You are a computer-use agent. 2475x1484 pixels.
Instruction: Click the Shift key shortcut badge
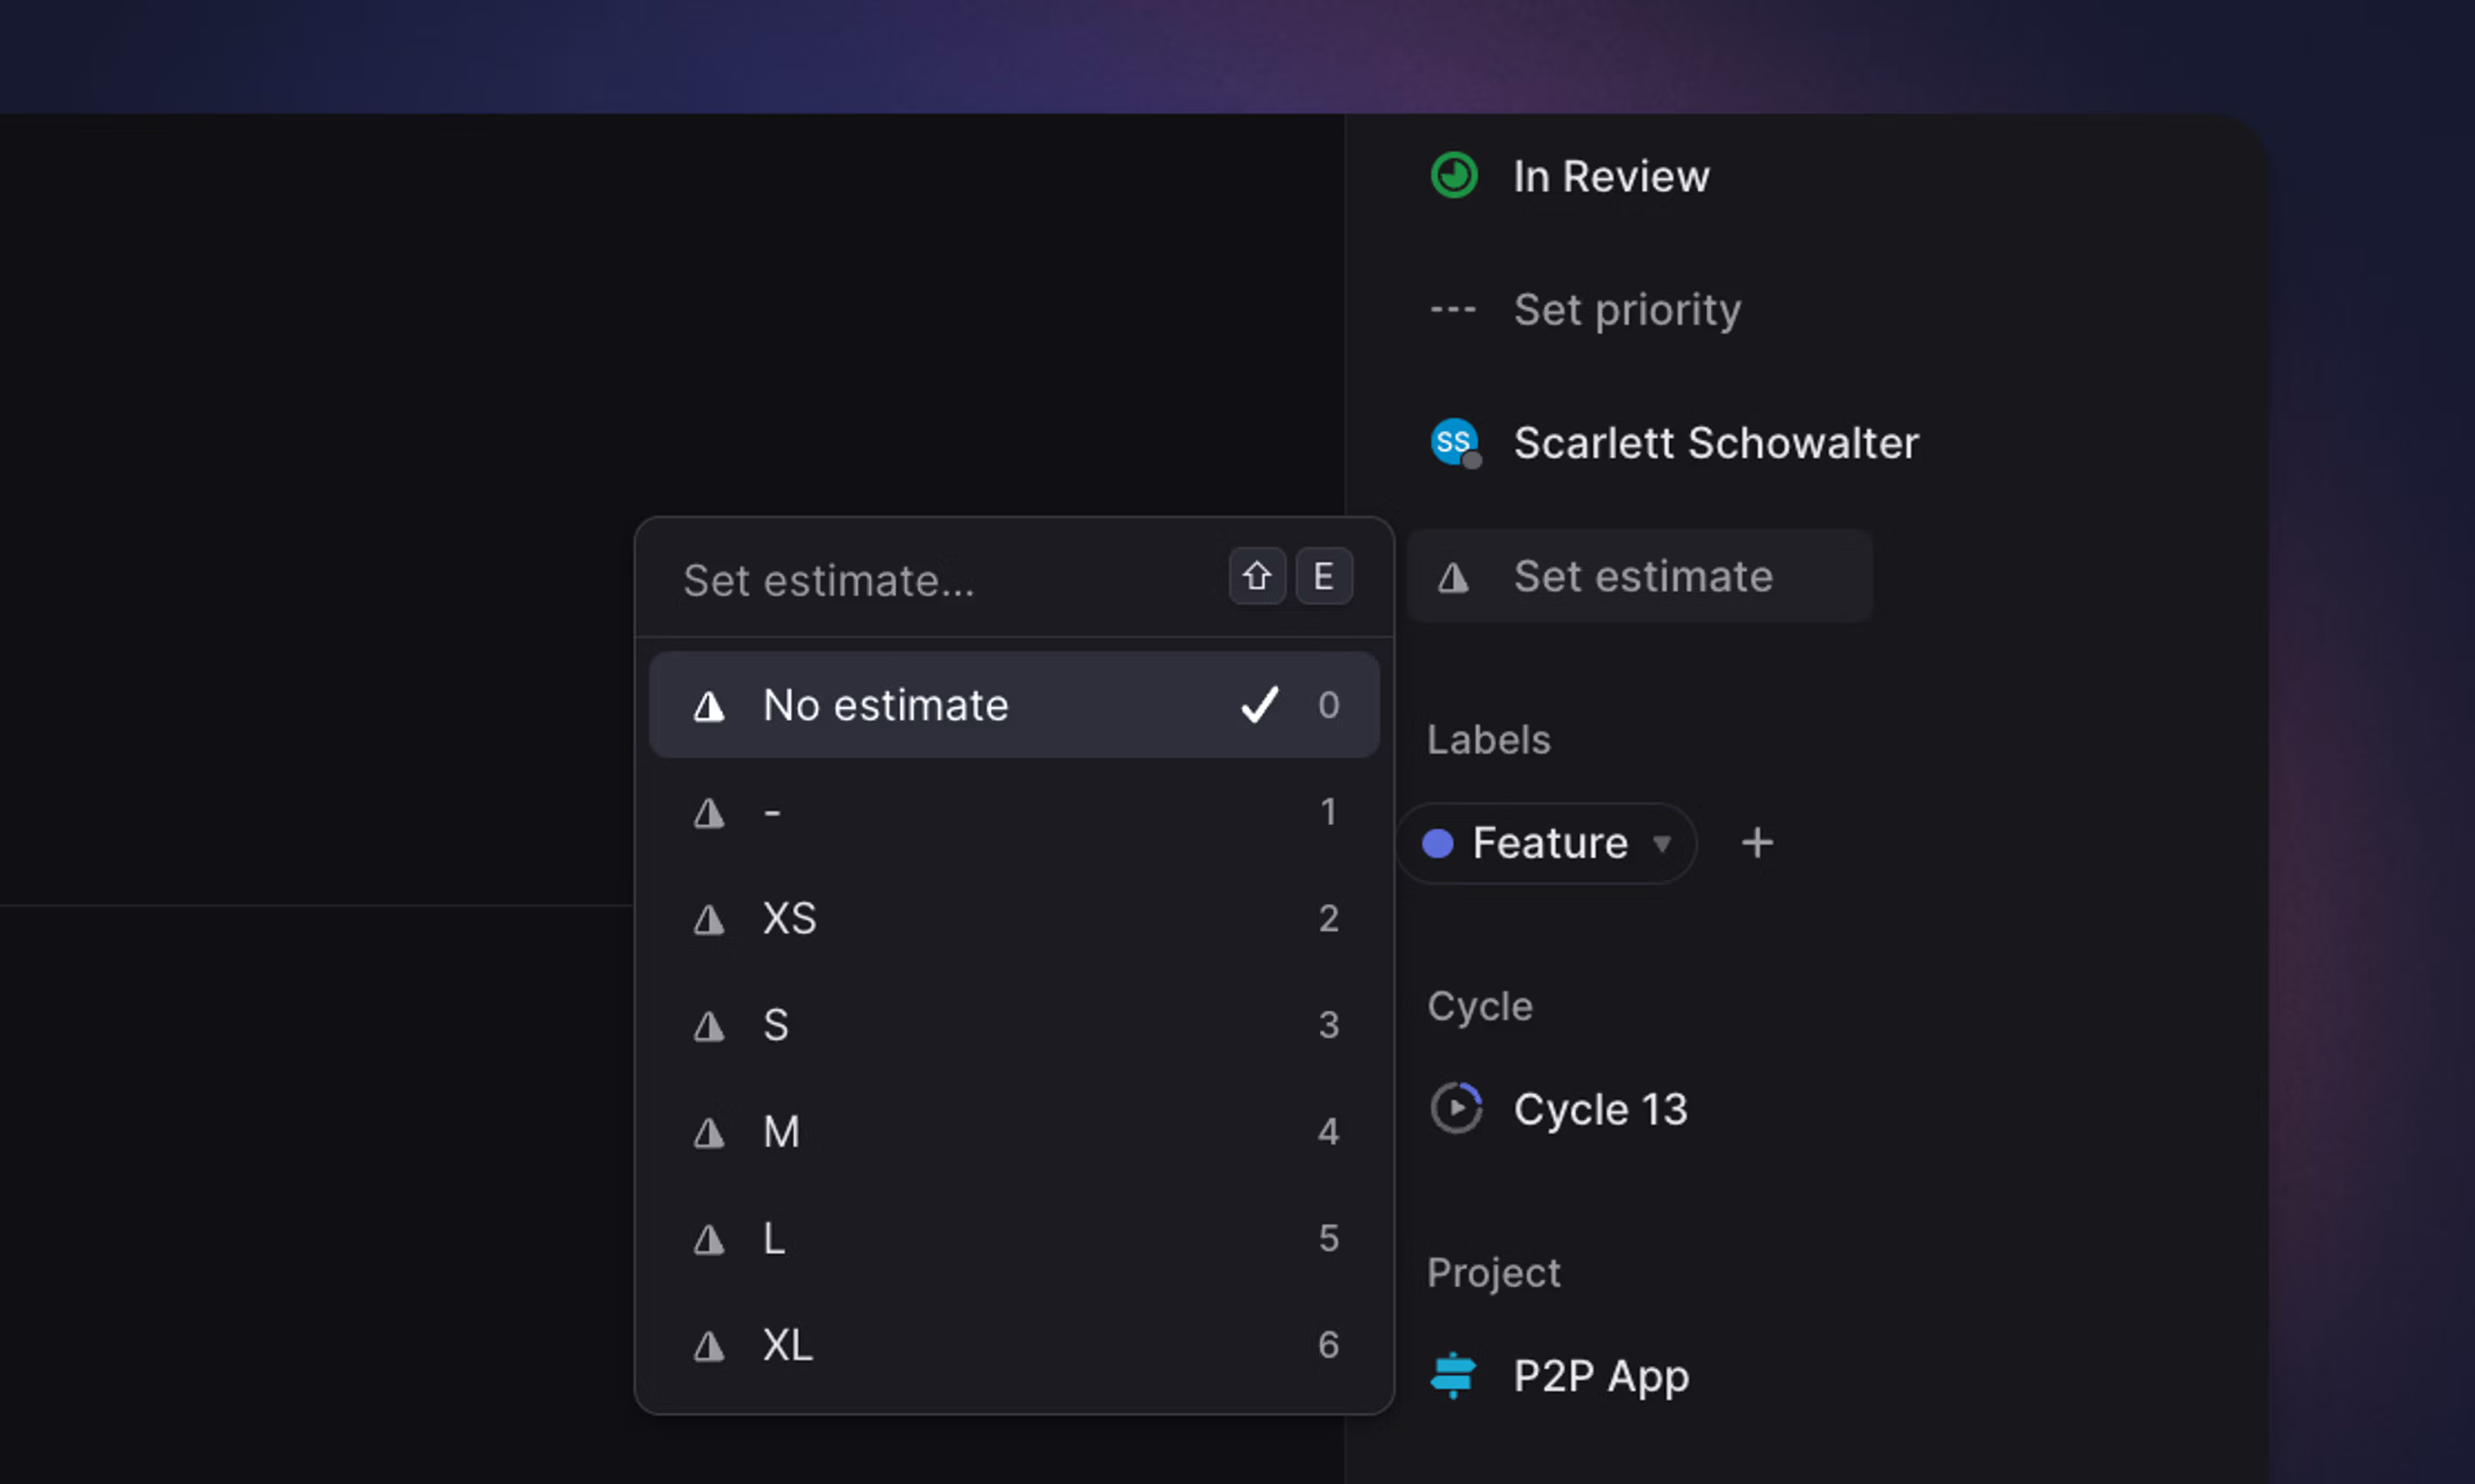point(1256,577)
